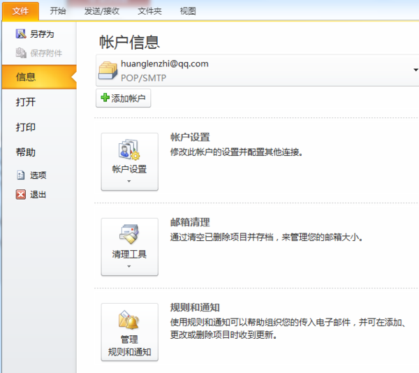Select the 信息 sidebar item
The height and width of the screenshot is (373, 419).
(x=39, y=77)
